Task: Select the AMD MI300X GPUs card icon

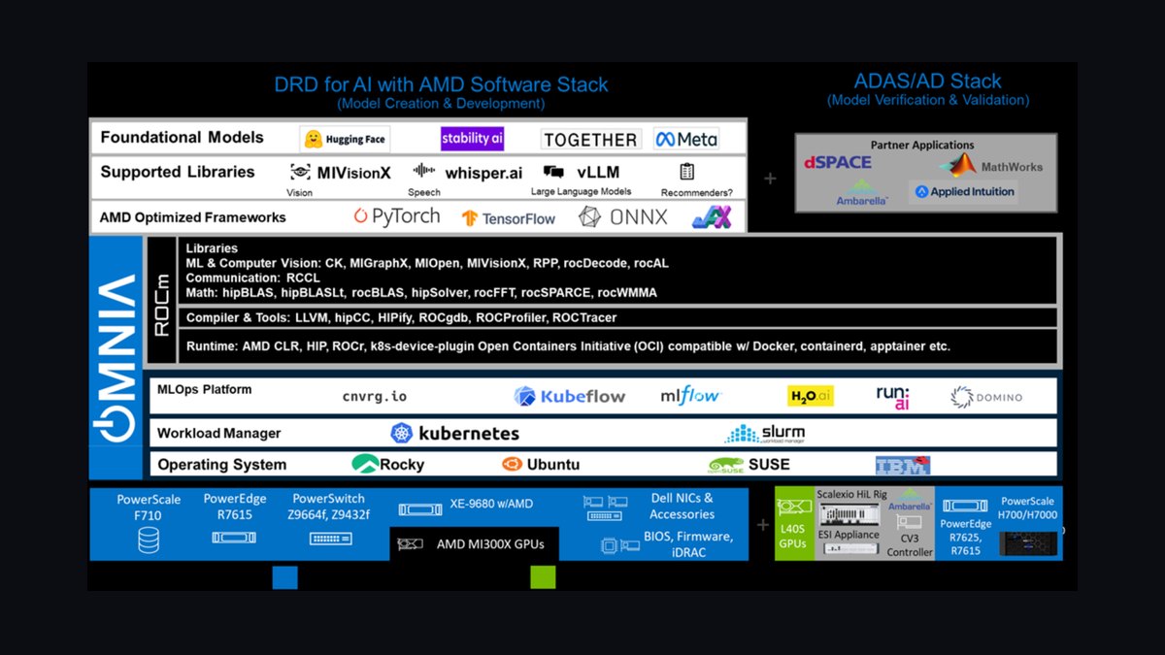Action: point(413,545)
